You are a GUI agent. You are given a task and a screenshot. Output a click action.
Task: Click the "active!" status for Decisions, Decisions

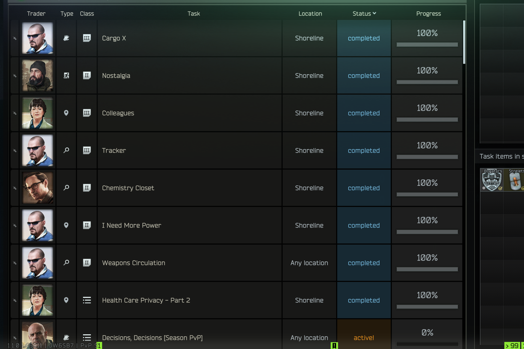[x=364, y=338]
